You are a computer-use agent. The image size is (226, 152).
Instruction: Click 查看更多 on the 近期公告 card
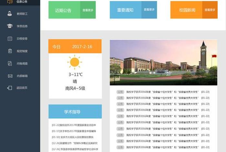[88, 10]
